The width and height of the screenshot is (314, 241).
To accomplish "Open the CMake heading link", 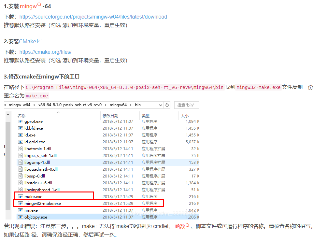I will pyautogui.click(x=27, y=41).
